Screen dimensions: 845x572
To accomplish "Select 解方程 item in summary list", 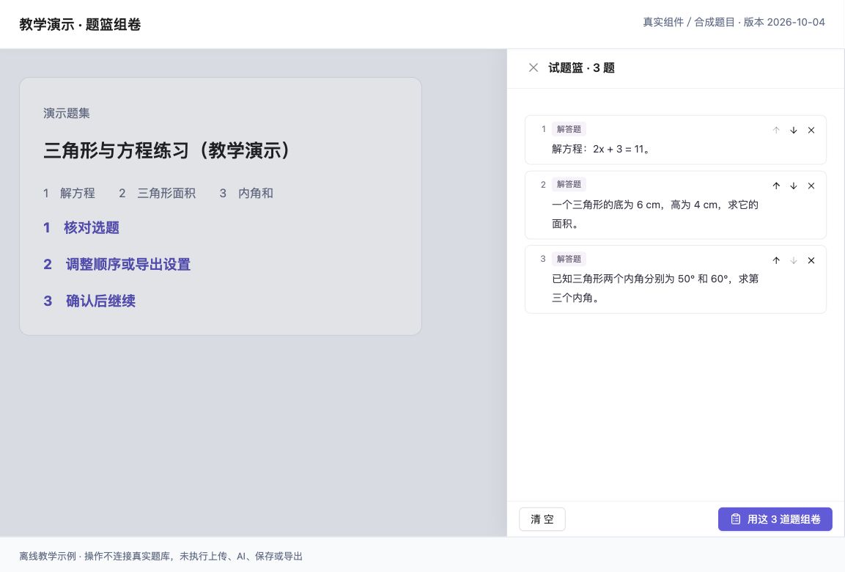I will tap(70, 193).
